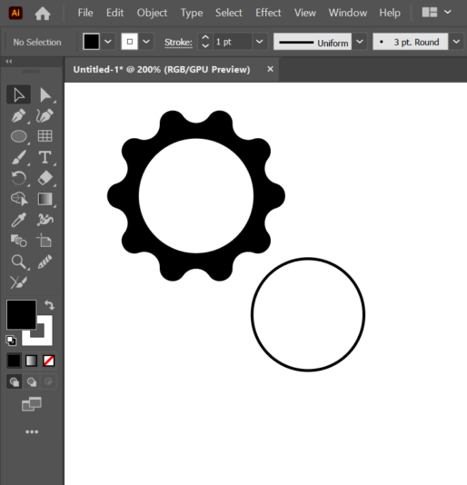Open the Stroke panel link
467x485 pixels.
click(x=178, y=42)
